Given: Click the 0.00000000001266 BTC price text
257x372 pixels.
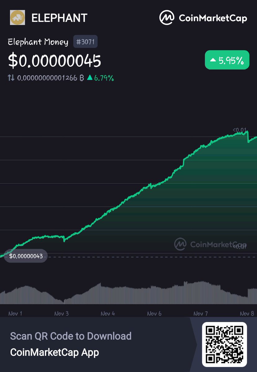Looking at the screenshot, I should click(51, 78).
